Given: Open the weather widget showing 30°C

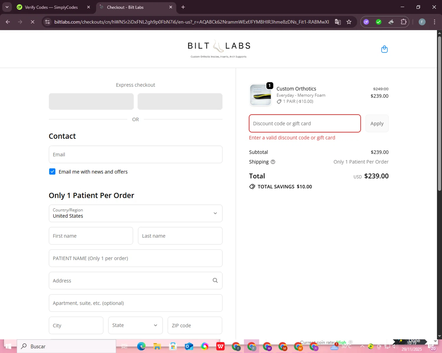Looking at the screenshot, I should [x=340, y=347].
